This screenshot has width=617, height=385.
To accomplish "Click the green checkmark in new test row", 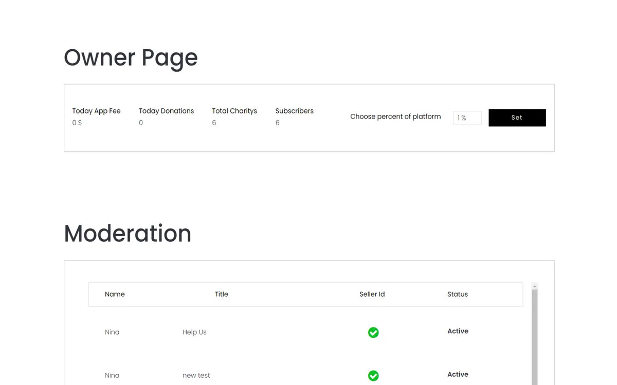I will click(x=373, y=376).
